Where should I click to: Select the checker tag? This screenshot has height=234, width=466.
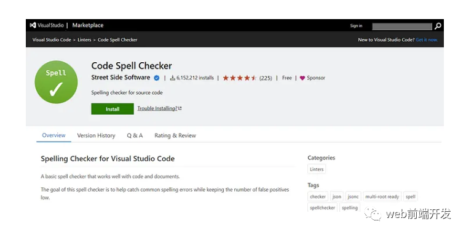318,196
